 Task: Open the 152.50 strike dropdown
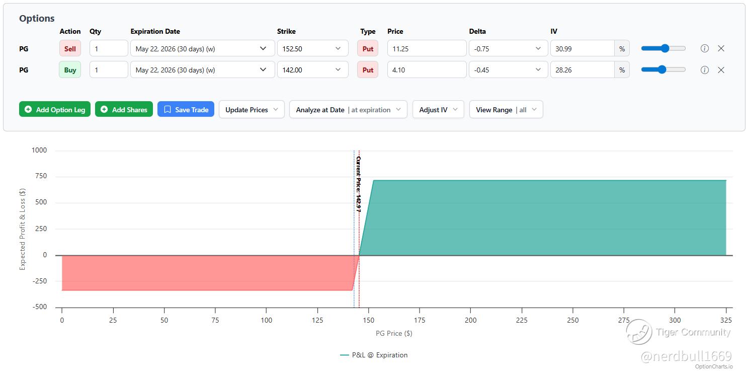click(312, 49)
